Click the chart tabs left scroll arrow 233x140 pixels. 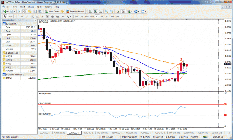(x=226, y=133)
